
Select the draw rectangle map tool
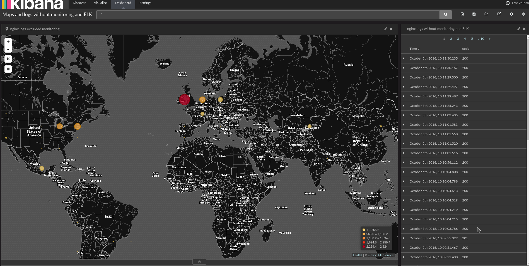coord(8,69)
